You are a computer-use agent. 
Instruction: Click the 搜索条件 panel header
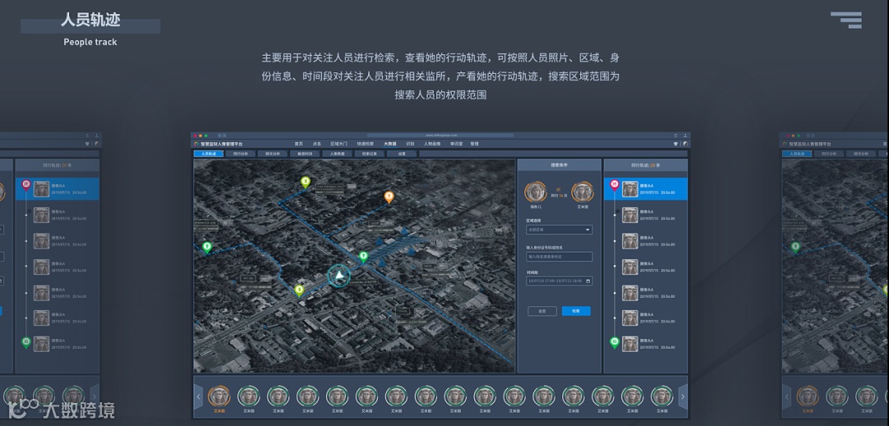[x=559, y=164]
